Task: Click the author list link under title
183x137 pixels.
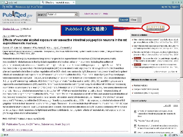Action: tap(37, 48)
